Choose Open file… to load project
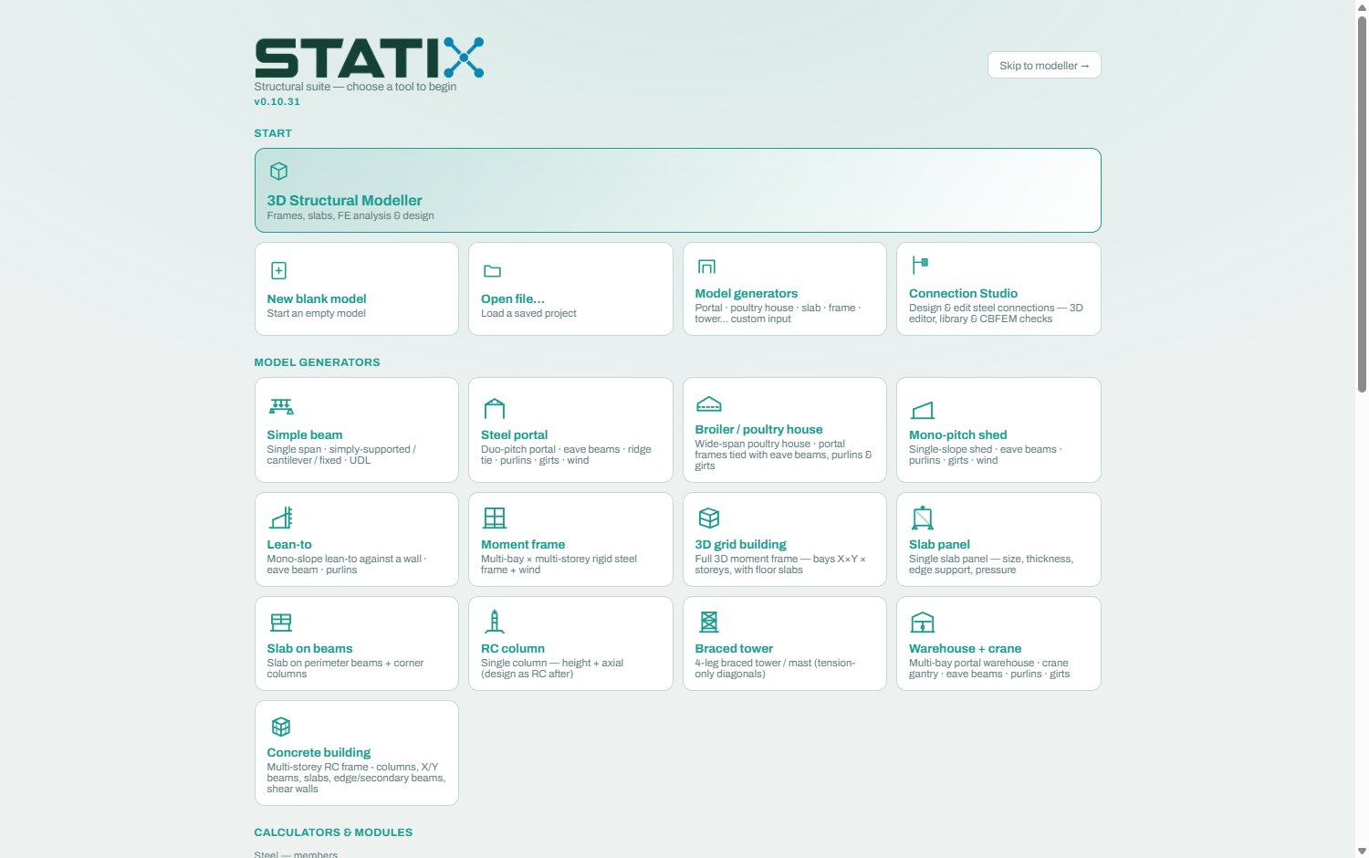This screenshot has height=858, width=1369. pos(512,298)
